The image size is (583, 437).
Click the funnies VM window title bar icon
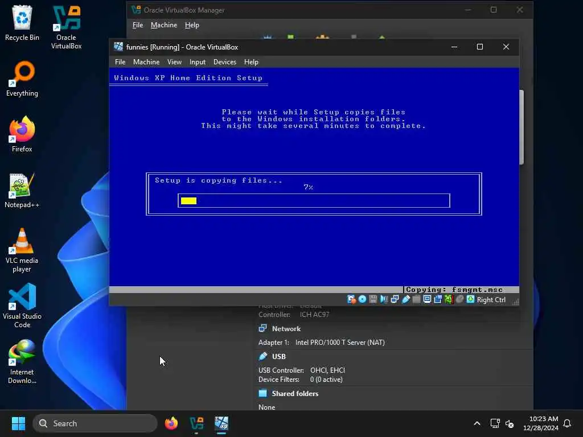(x=118, y=47)
